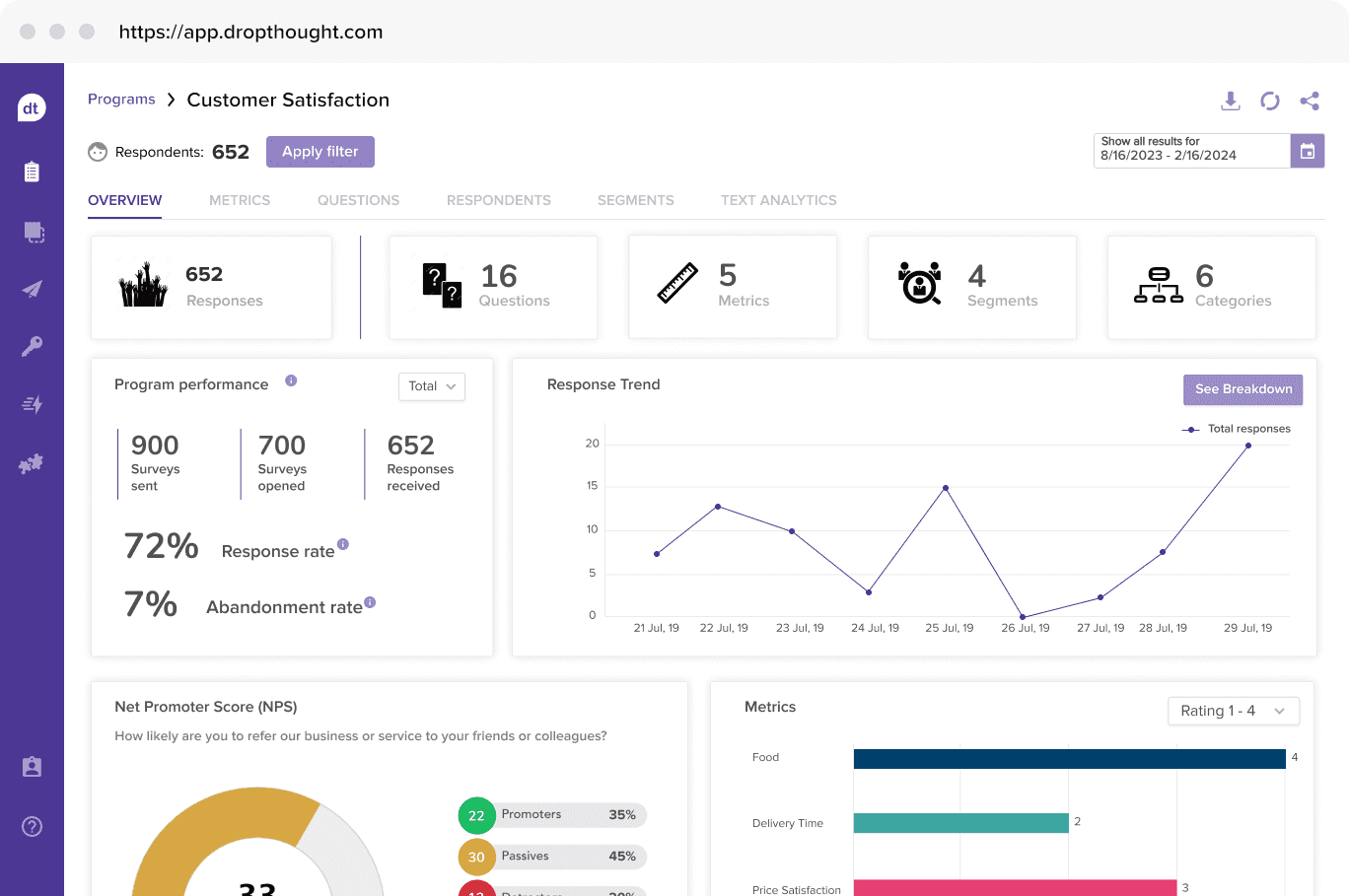
Task: Click the breadcrumb chevron after Programs
Action: click(x=172, y=100)
